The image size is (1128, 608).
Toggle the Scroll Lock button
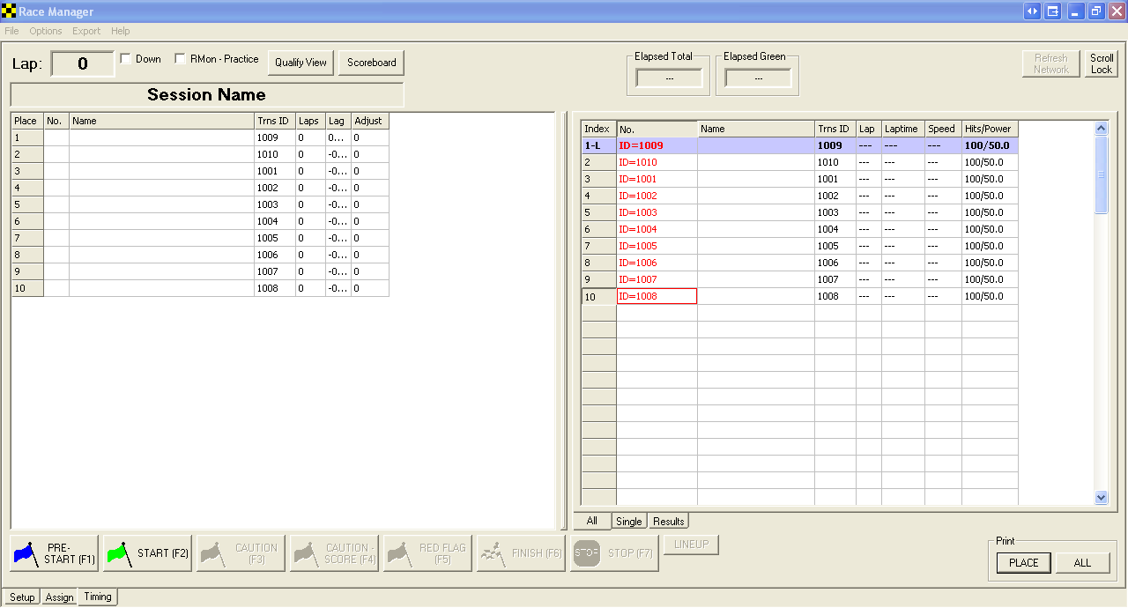click(1102, 63)
